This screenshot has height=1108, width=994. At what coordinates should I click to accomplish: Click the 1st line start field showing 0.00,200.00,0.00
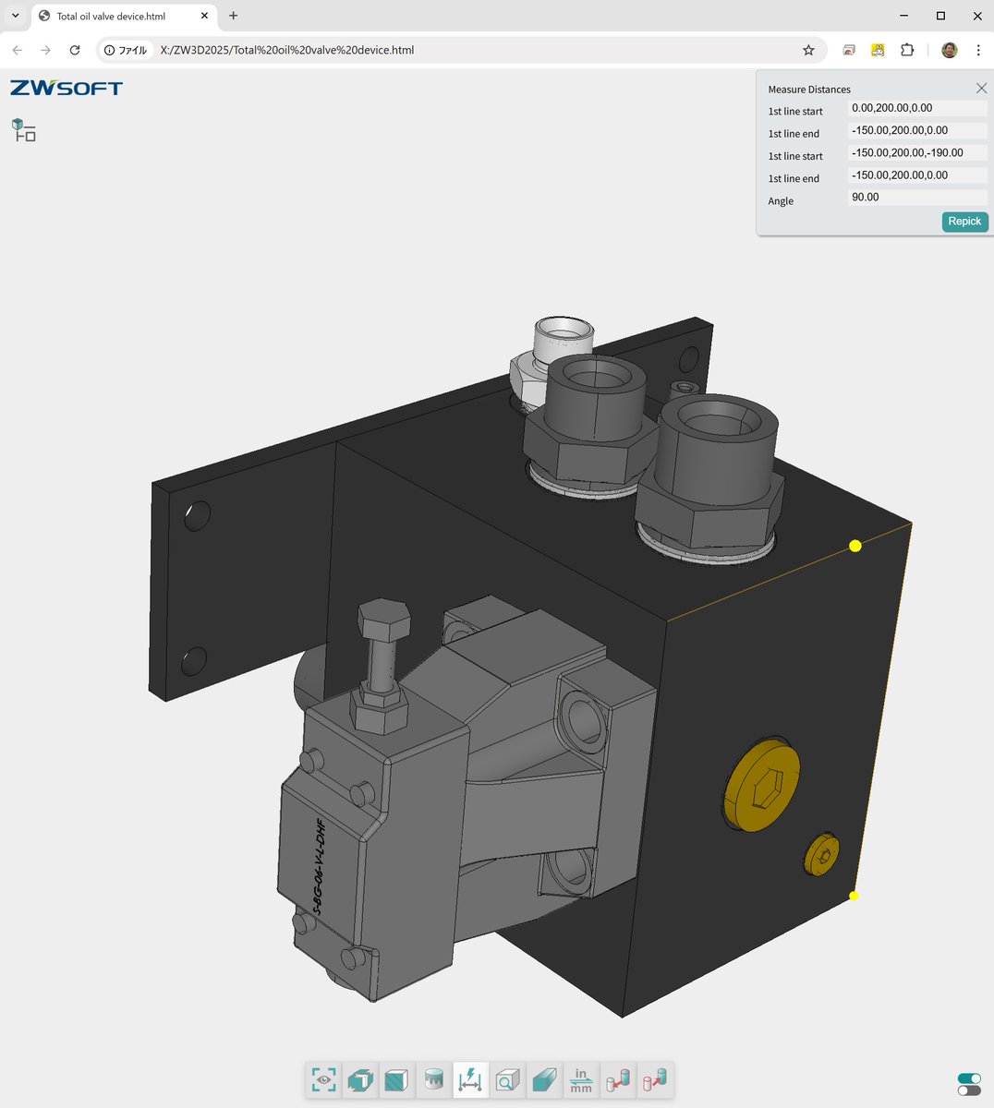917,108
